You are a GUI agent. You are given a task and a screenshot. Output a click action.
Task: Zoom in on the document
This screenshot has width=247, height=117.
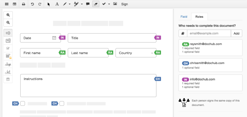pyautogui.click(x=8, y=15)
